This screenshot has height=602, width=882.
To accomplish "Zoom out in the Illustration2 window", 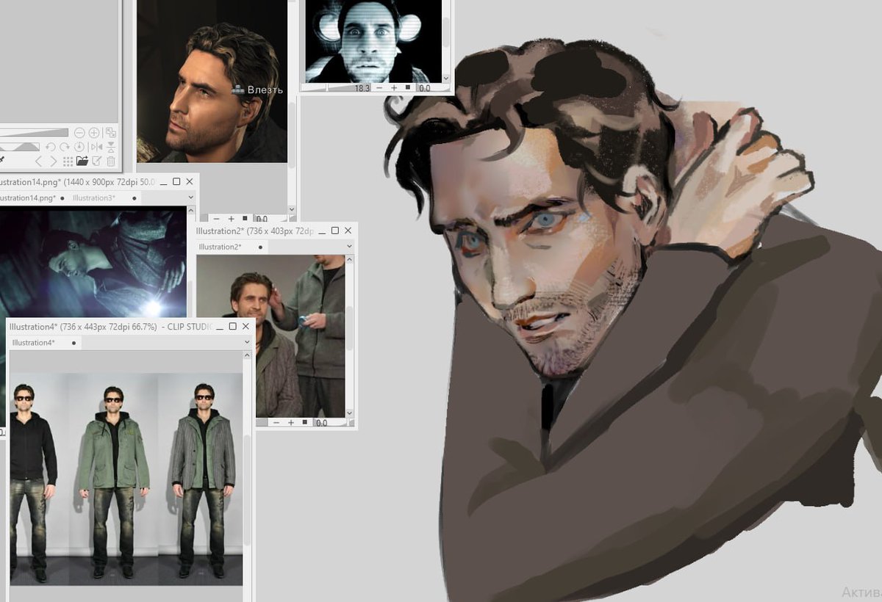I will point(276,423).
